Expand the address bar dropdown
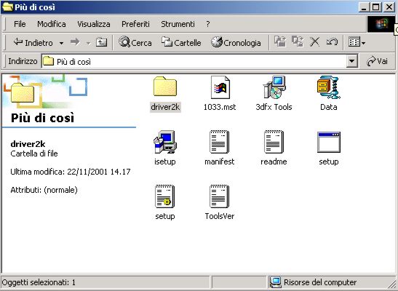398x291 pixels. pos(352,61)
